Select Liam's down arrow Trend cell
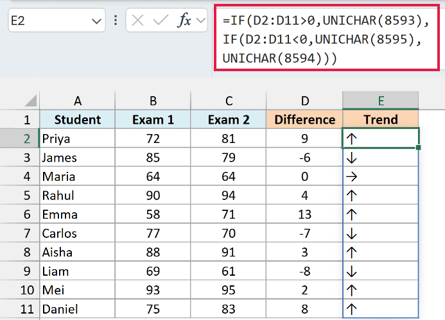This screenshot has height=320, width=445. point(381,271)
